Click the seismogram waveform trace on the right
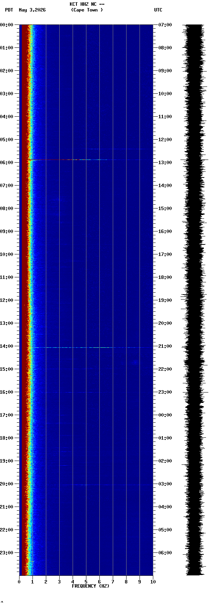Viewport: 211px width, 606px height. pos(194,300)
